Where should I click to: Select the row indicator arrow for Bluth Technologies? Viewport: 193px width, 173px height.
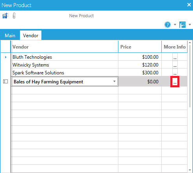(x=5, y=57)
